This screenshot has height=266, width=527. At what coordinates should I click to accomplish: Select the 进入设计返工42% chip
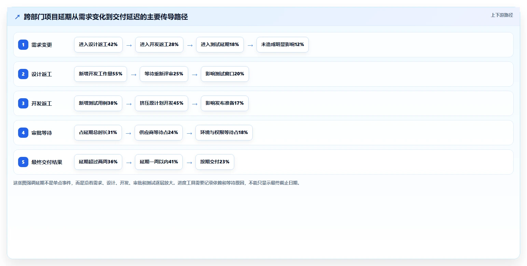[x=98, y=45]
